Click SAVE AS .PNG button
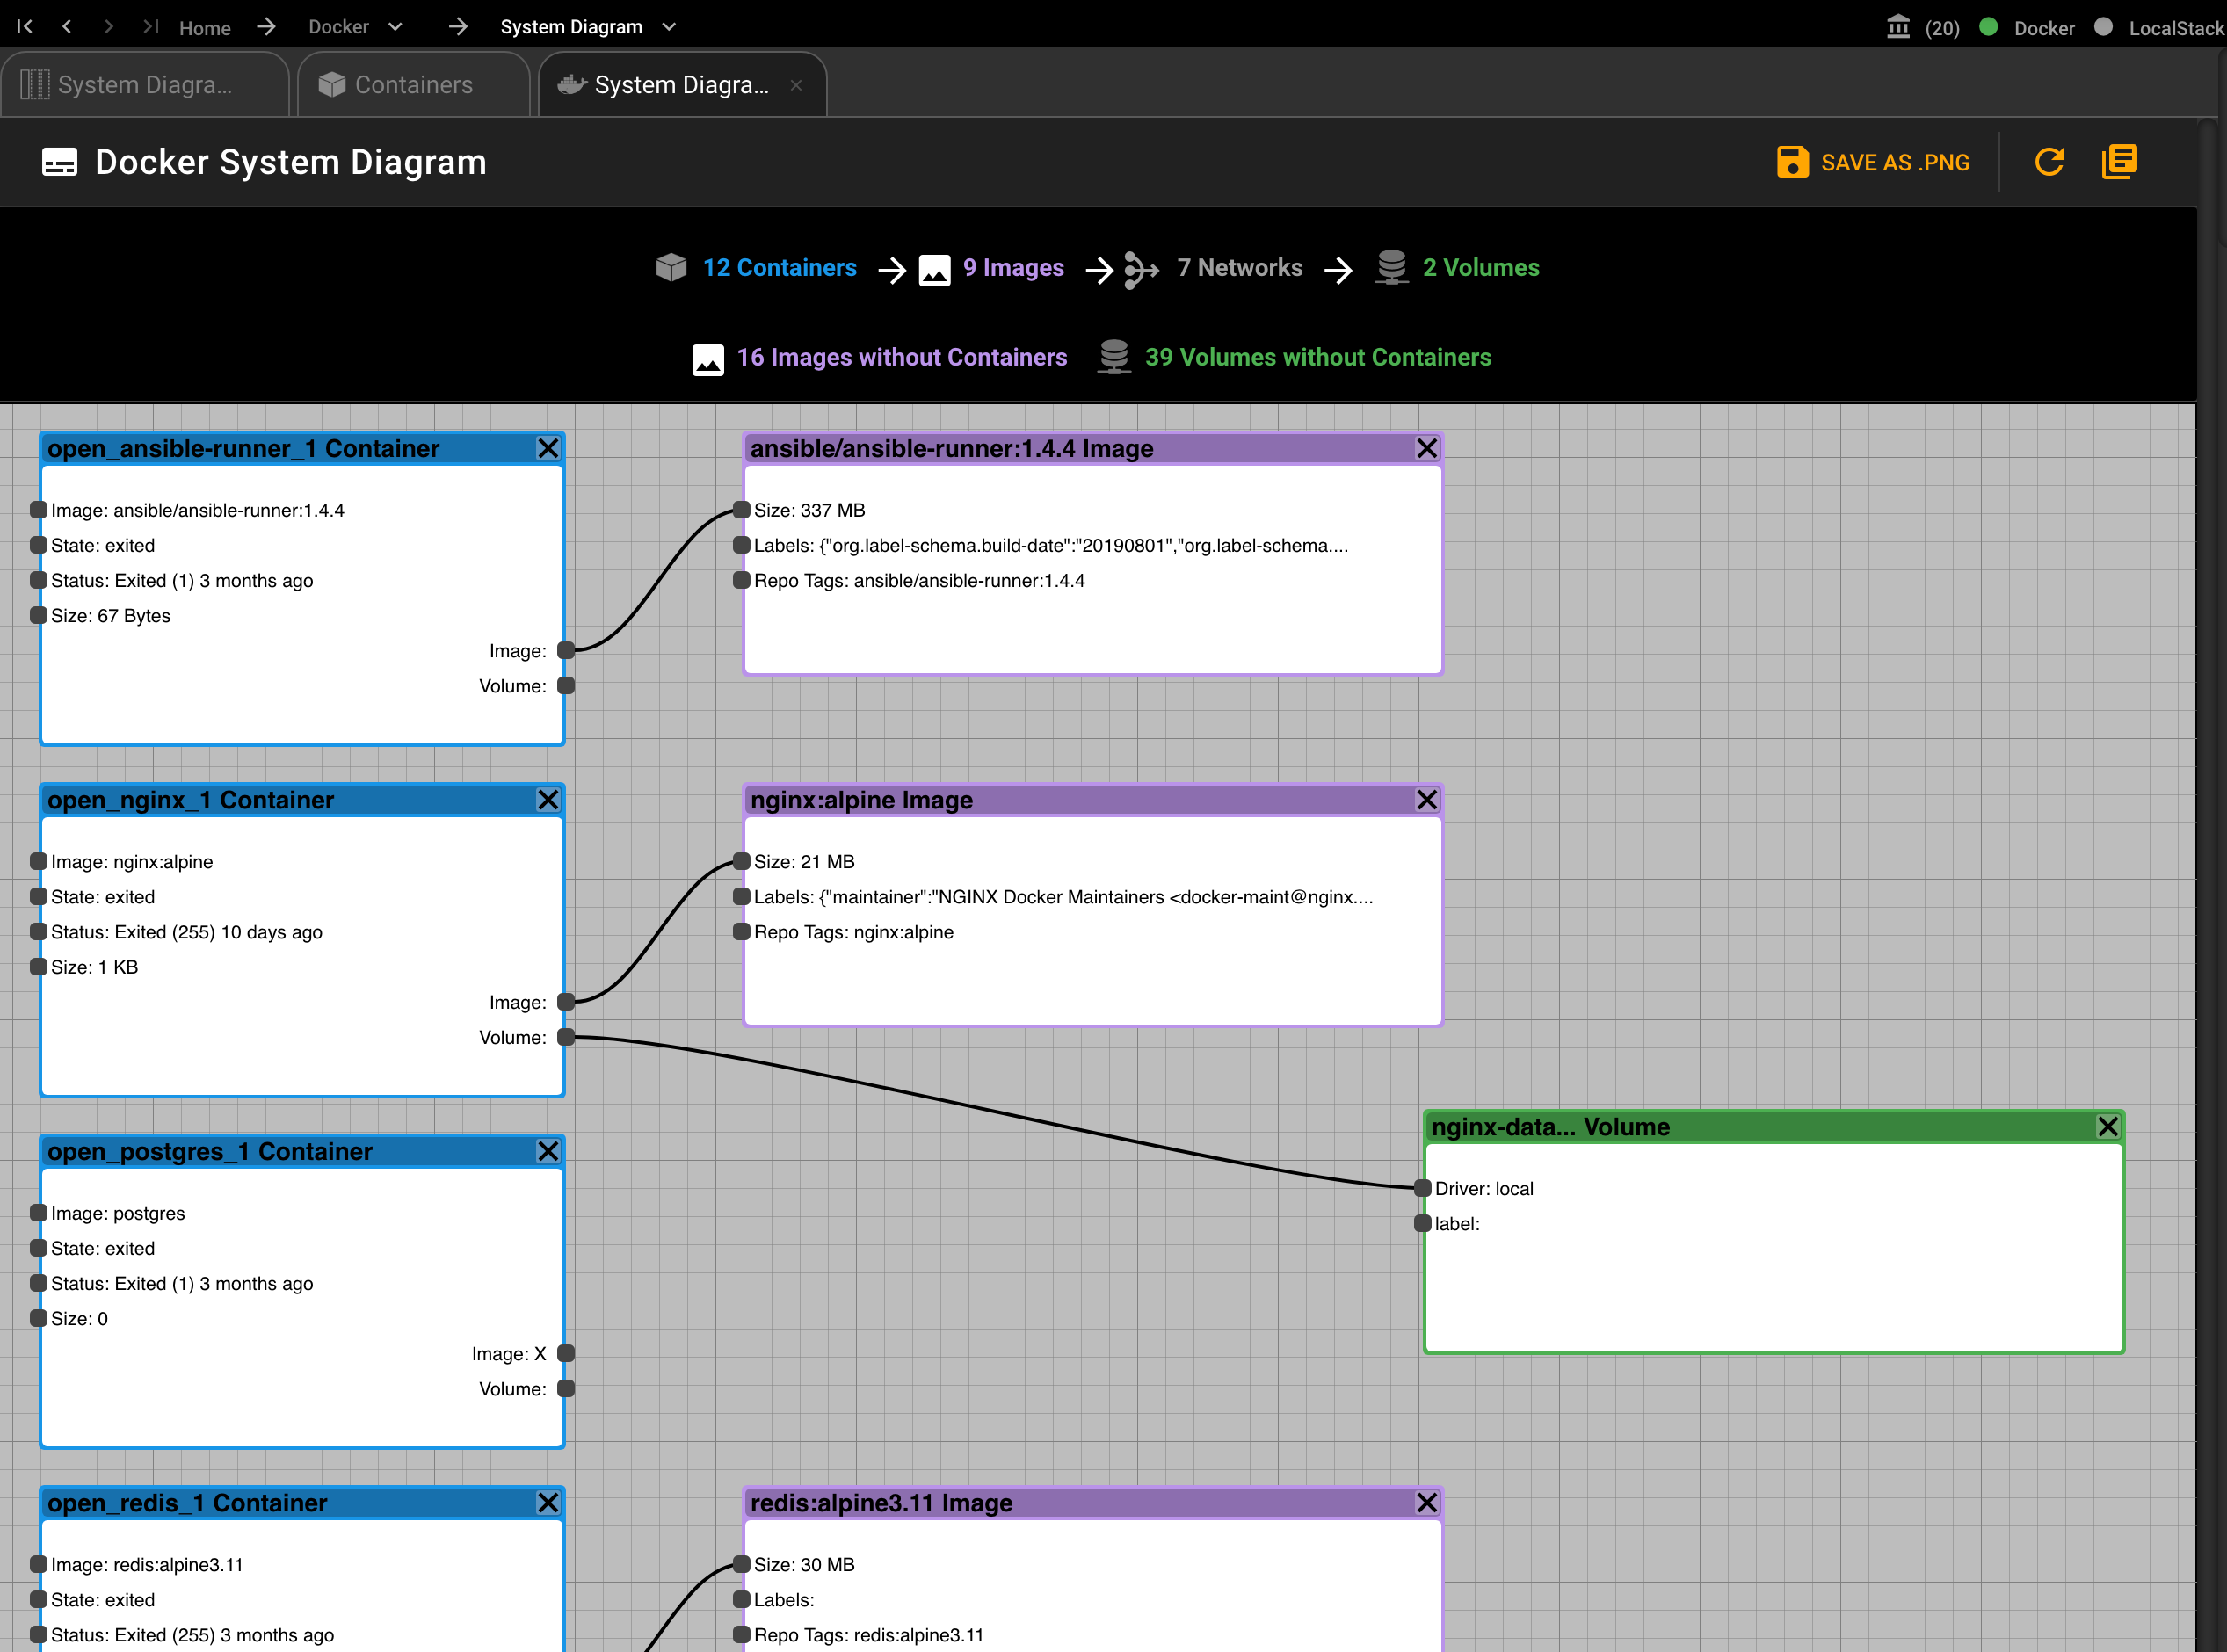This screenshot has width=2227, height=1652. [1873, 162]
